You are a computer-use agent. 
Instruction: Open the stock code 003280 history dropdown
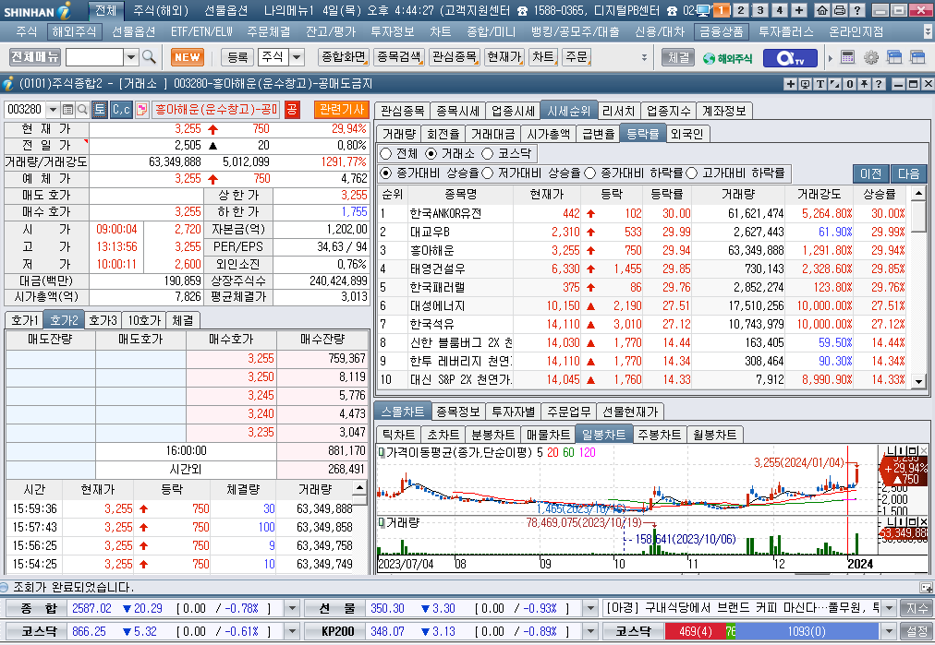pyautogui.click(x=53, y=110)
